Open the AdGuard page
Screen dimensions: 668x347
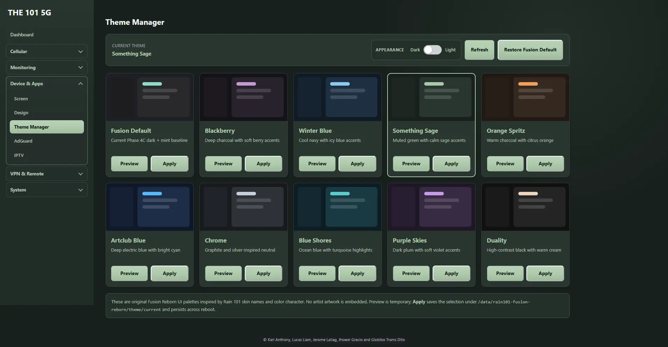pyautogui.click(x=47, y=141)
